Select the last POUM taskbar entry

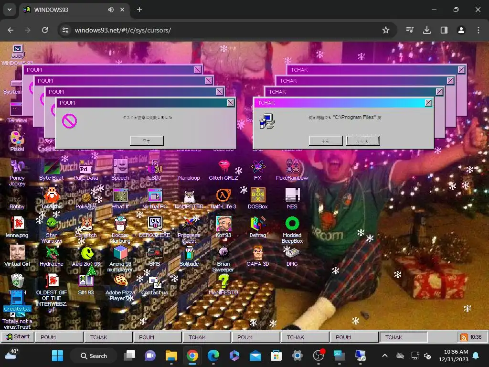tap(354, 337)
